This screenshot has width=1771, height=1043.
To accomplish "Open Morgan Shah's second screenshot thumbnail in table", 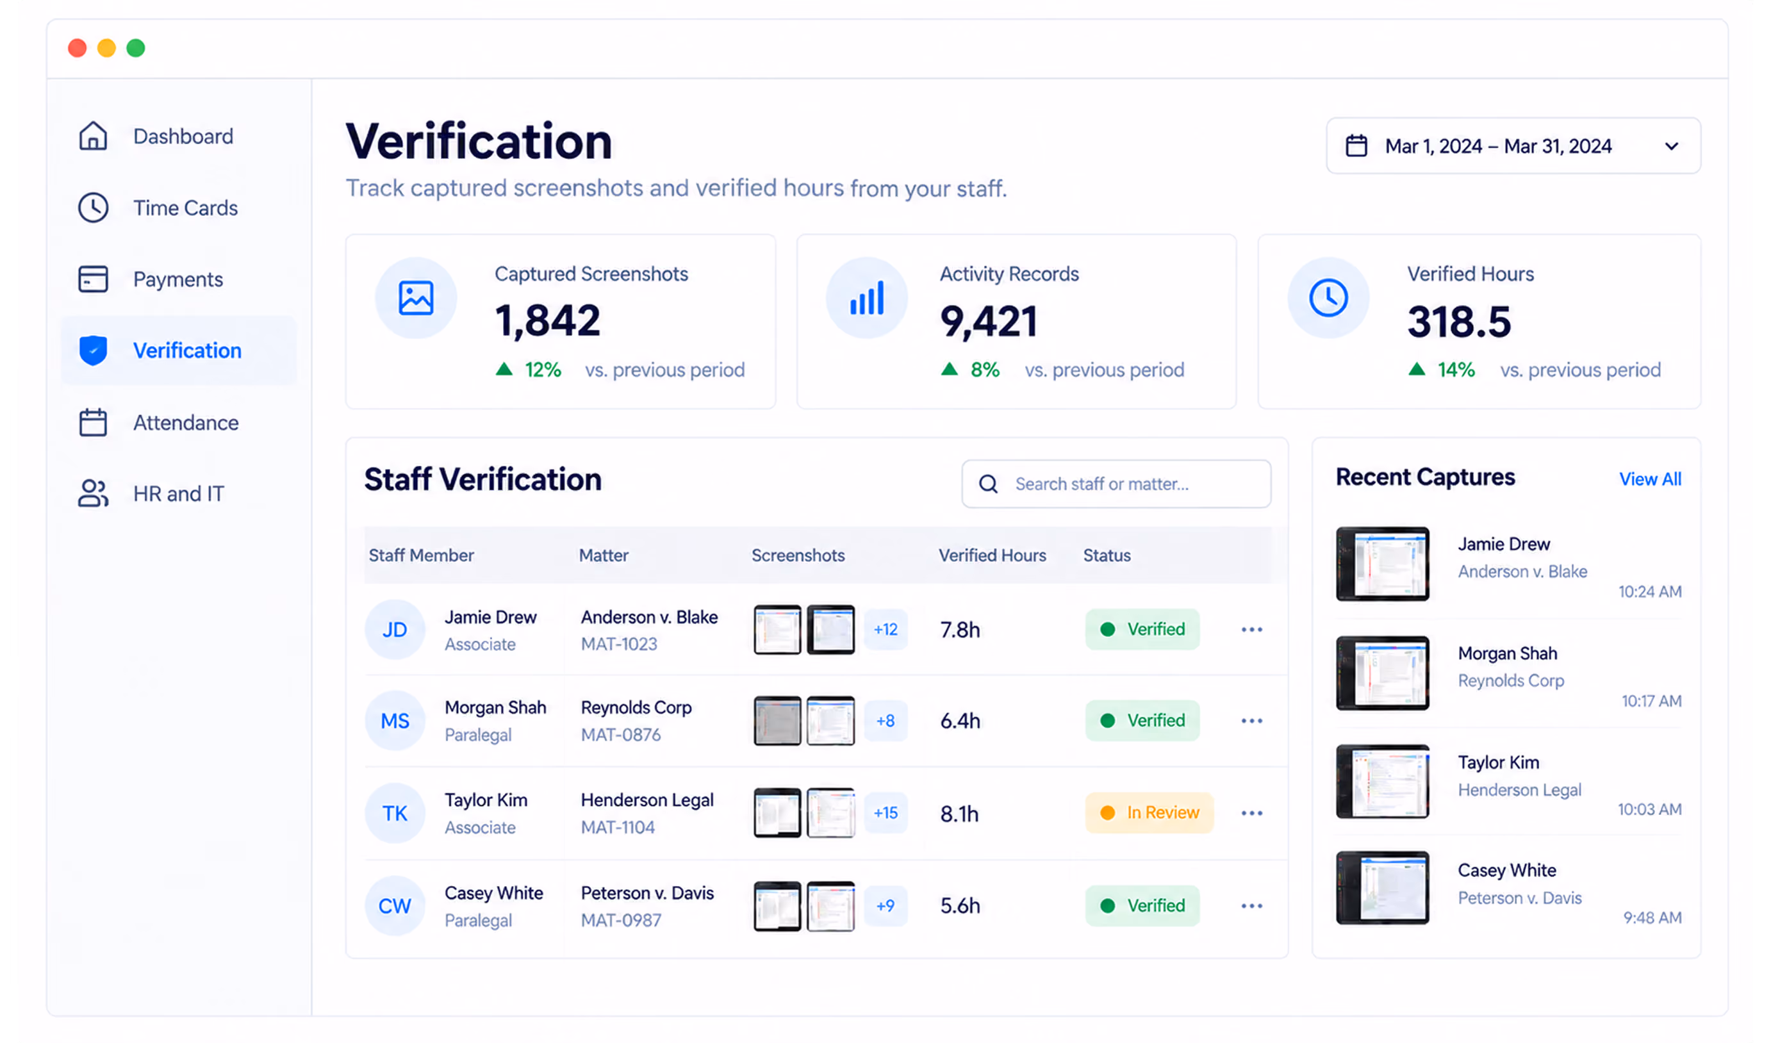I will [830, 721].
